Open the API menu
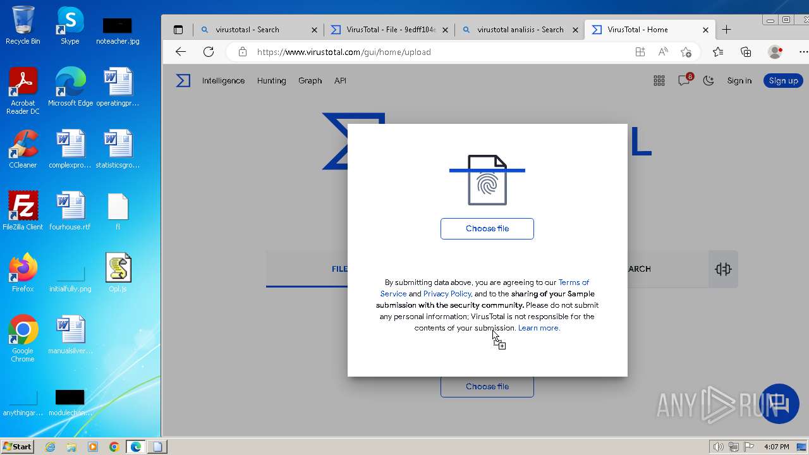 [x=340, y=80]
